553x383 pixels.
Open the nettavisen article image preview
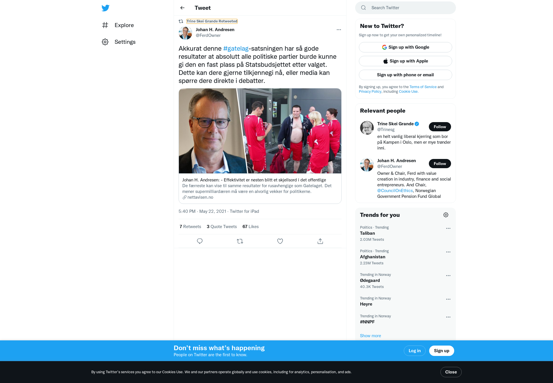[x=260, y=131]
